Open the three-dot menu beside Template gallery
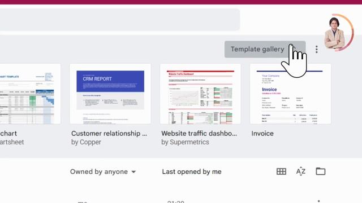The height and width of the screenshot is (203, 362). click(317, 49)
